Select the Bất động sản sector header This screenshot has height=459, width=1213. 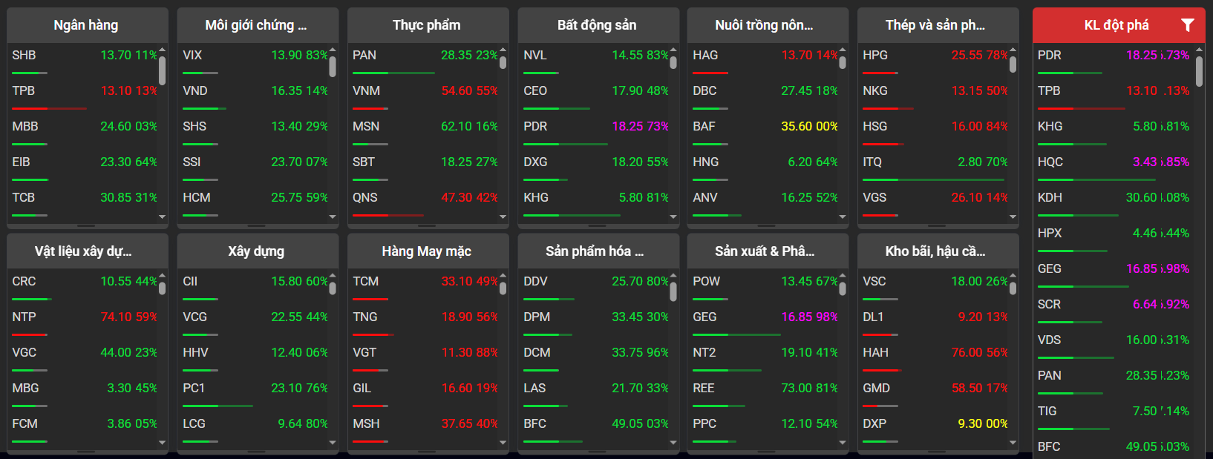point(598,25)
